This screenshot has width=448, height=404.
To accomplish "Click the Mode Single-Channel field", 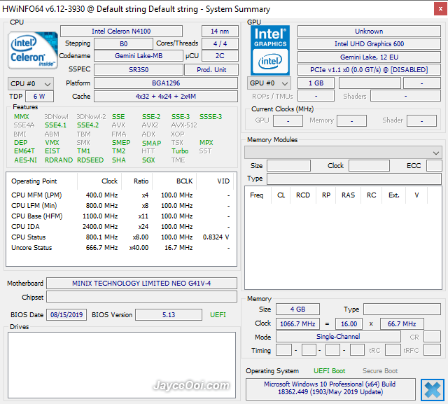I will click(x=338, y=337).
